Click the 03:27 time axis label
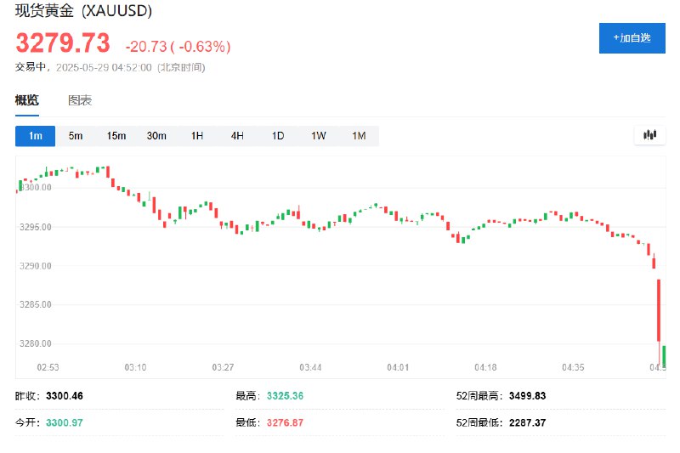Image resolution: width=680 pixels, height=453 pixels. pos(223,368)
